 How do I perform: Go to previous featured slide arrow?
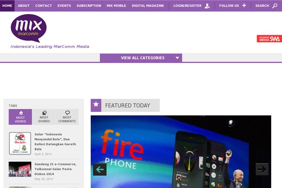(100, 169)
